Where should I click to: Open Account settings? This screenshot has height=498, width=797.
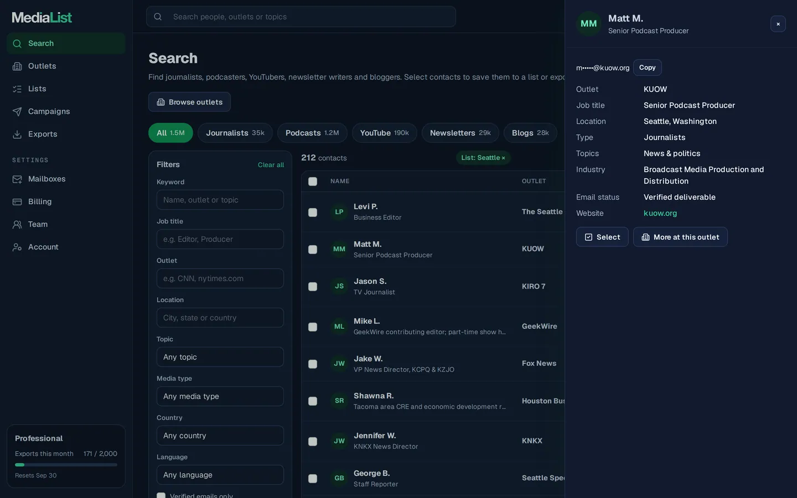[x=66, y=247]
